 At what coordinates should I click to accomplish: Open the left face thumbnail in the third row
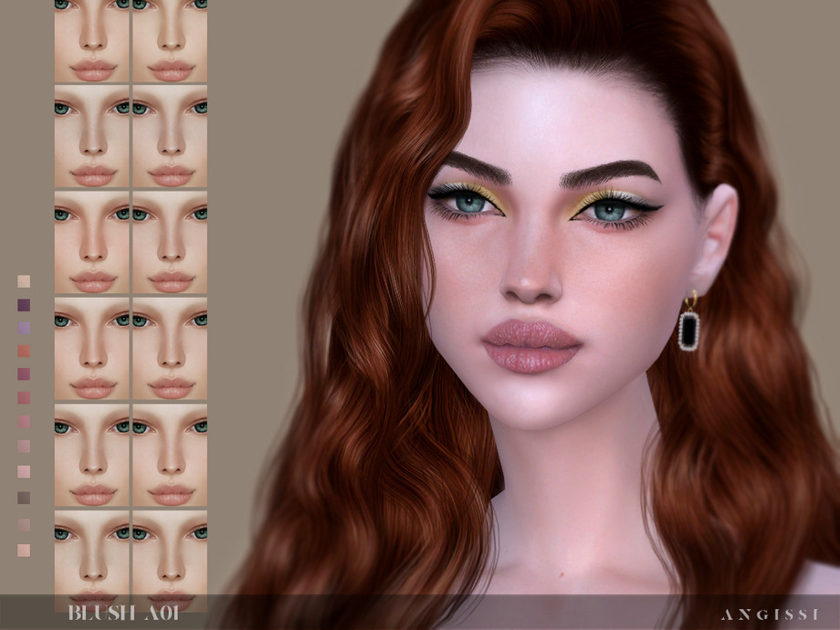point(92,242)
